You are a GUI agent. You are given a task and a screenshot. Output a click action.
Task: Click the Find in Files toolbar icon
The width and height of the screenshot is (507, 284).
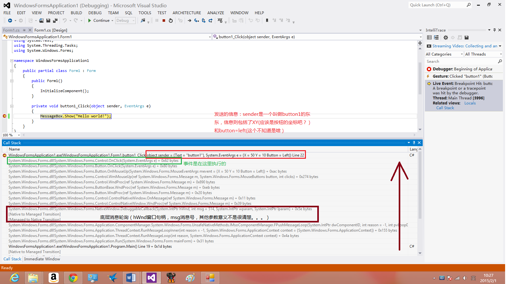pyautogui.click(x=143, y=21)
